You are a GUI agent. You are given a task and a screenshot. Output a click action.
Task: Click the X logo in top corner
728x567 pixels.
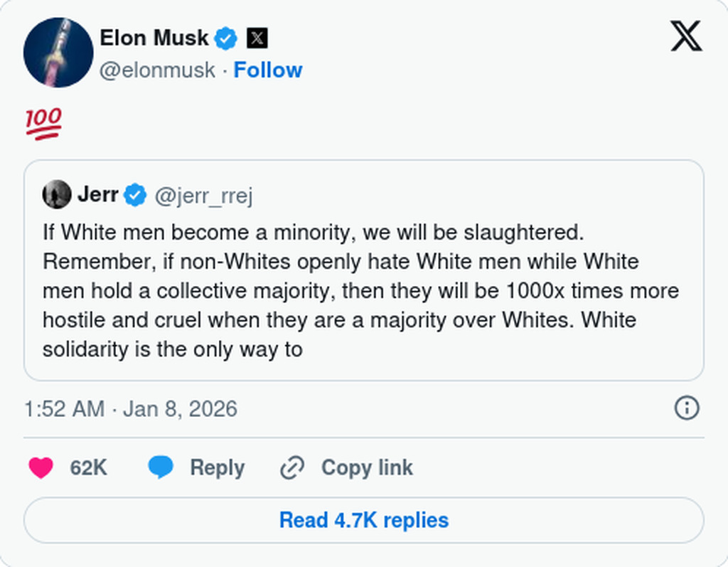tap(685, 36)
